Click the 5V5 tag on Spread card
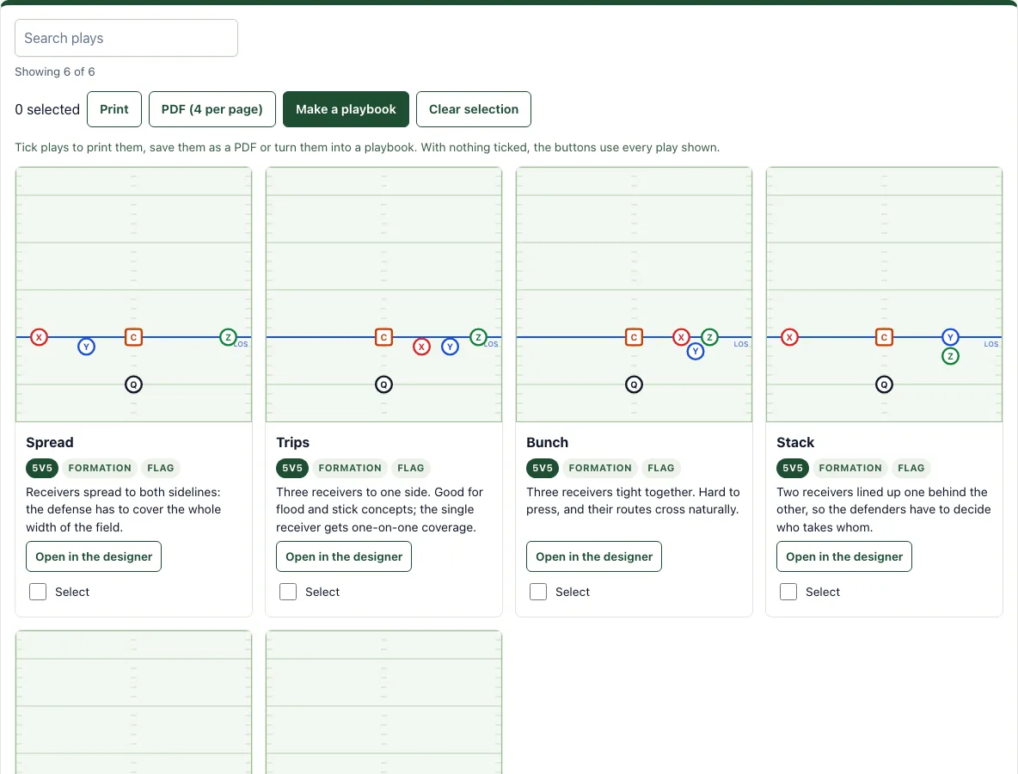Image resolution: width=1018 pixels, height=774 pixels. [42, 468]
